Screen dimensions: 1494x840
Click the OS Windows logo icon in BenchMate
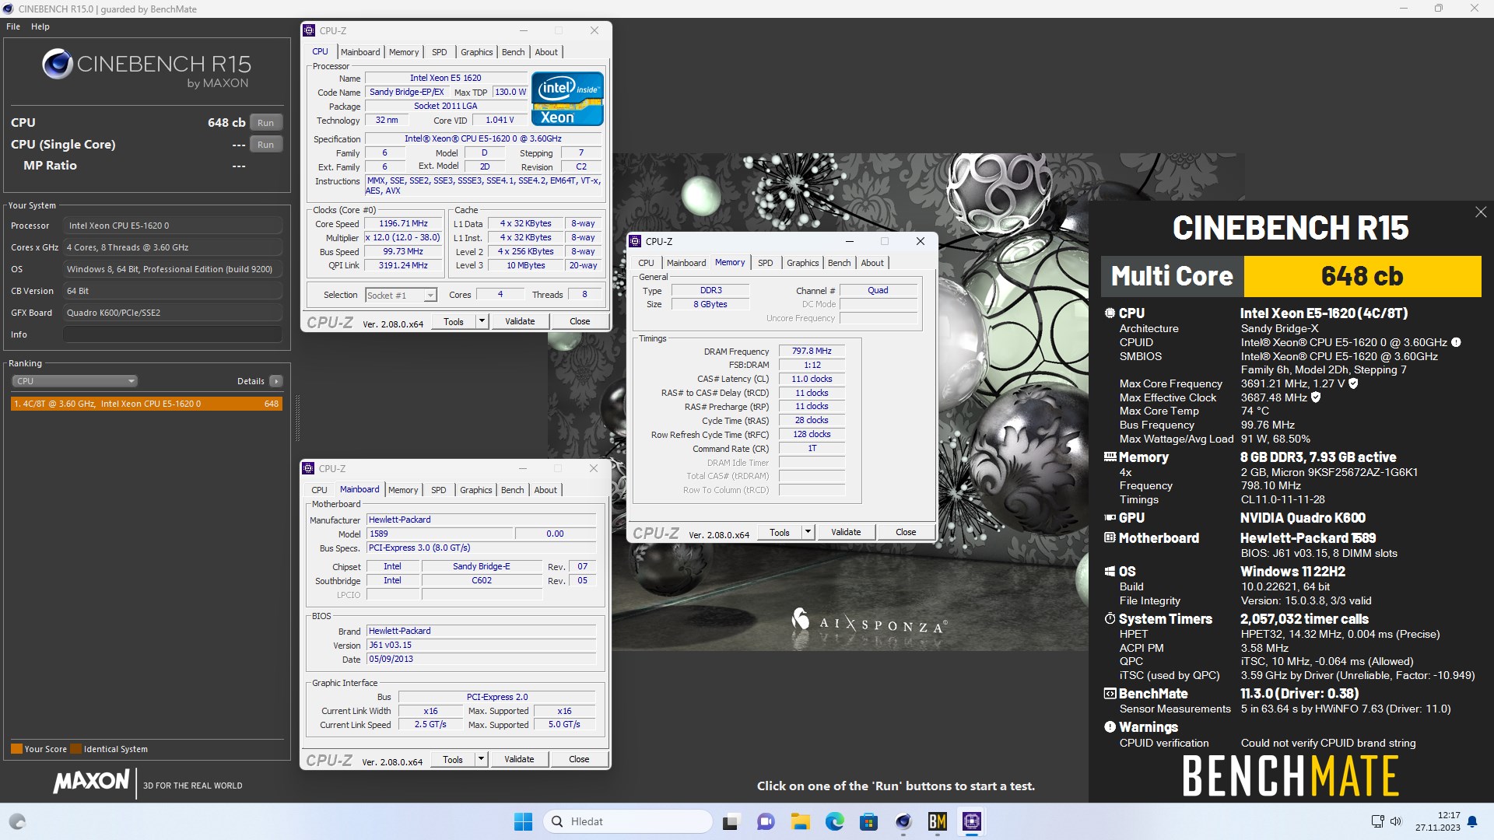(x=1110, y=572)
